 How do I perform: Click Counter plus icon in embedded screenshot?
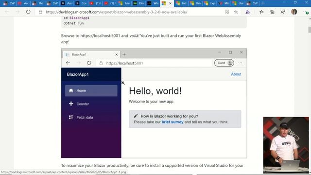pyautogui.click(x=71, y=104)
